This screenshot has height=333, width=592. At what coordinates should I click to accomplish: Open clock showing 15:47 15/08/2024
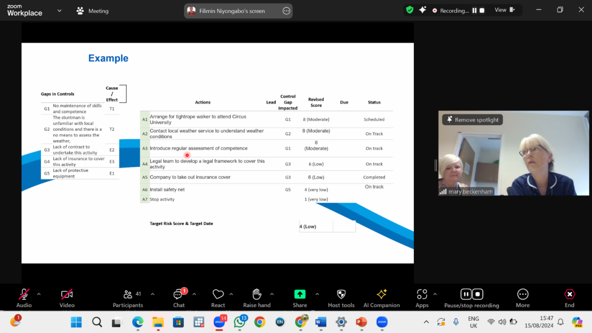coord(540,322)
